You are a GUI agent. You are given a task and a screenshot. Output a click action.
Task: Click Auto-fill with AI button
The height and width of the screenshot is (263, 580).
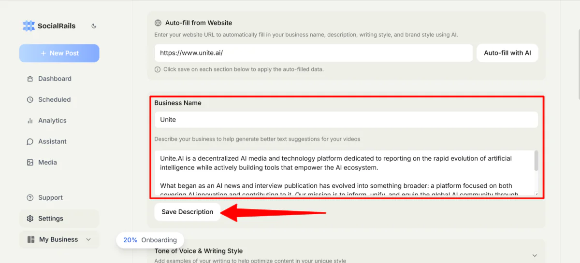point(507,53)
